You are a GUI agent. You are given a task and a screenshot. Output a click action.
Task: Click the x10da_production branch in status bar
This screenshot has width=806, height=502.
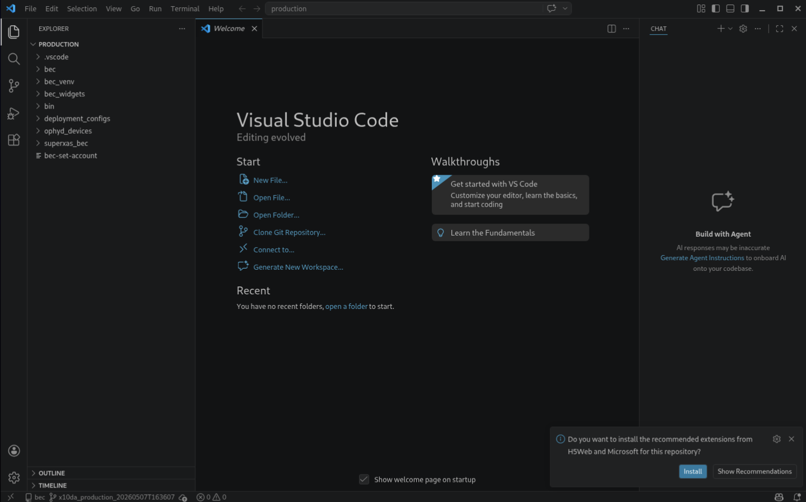click(x=112, y=497)
